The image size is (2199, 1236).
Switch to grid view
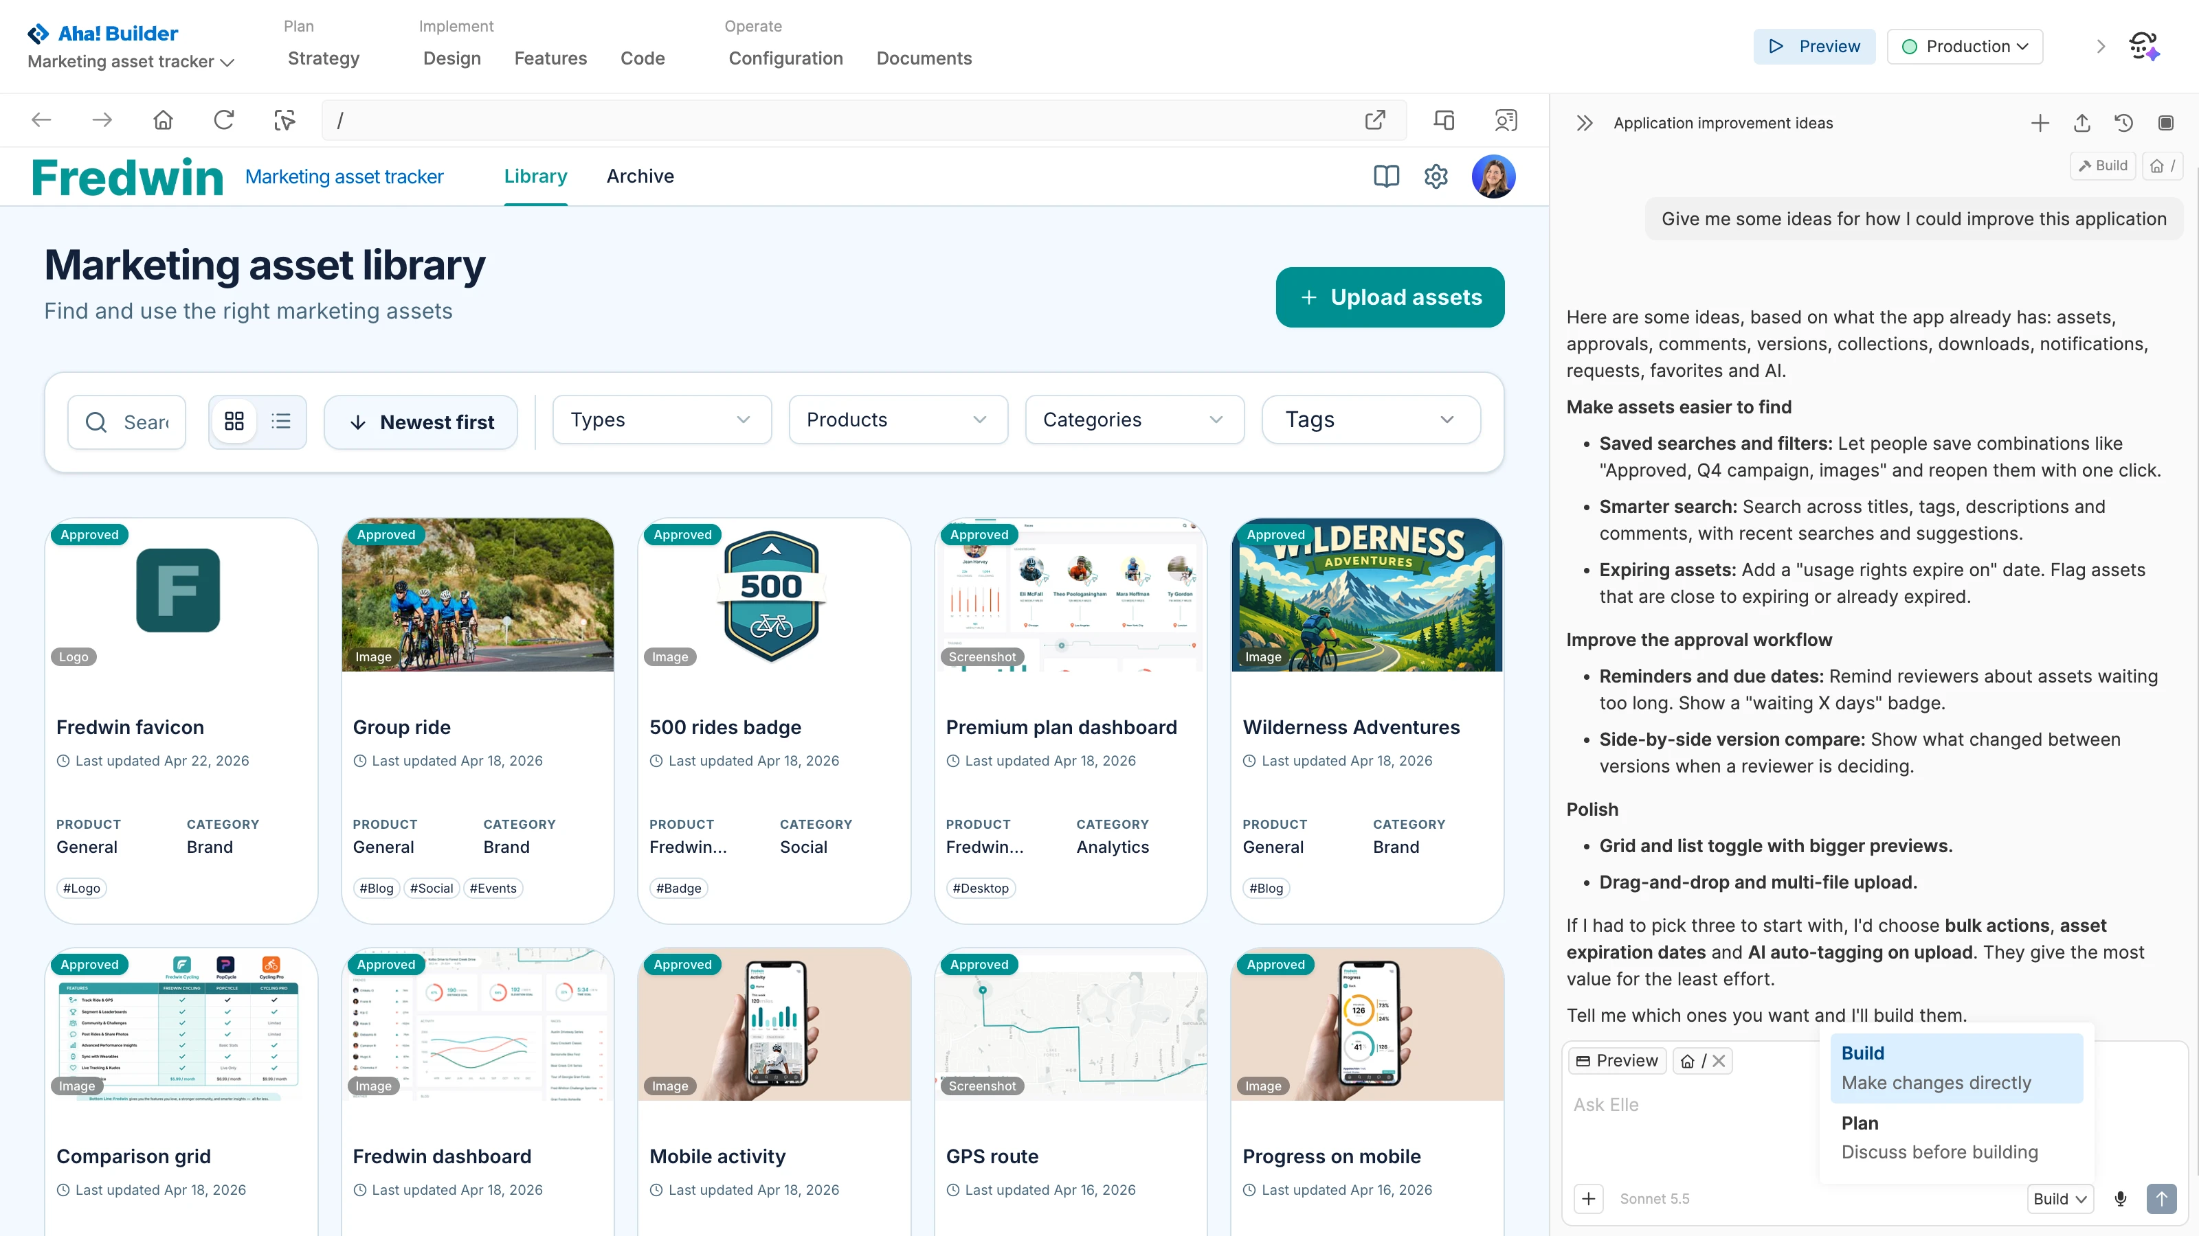(x=234, y=422)
